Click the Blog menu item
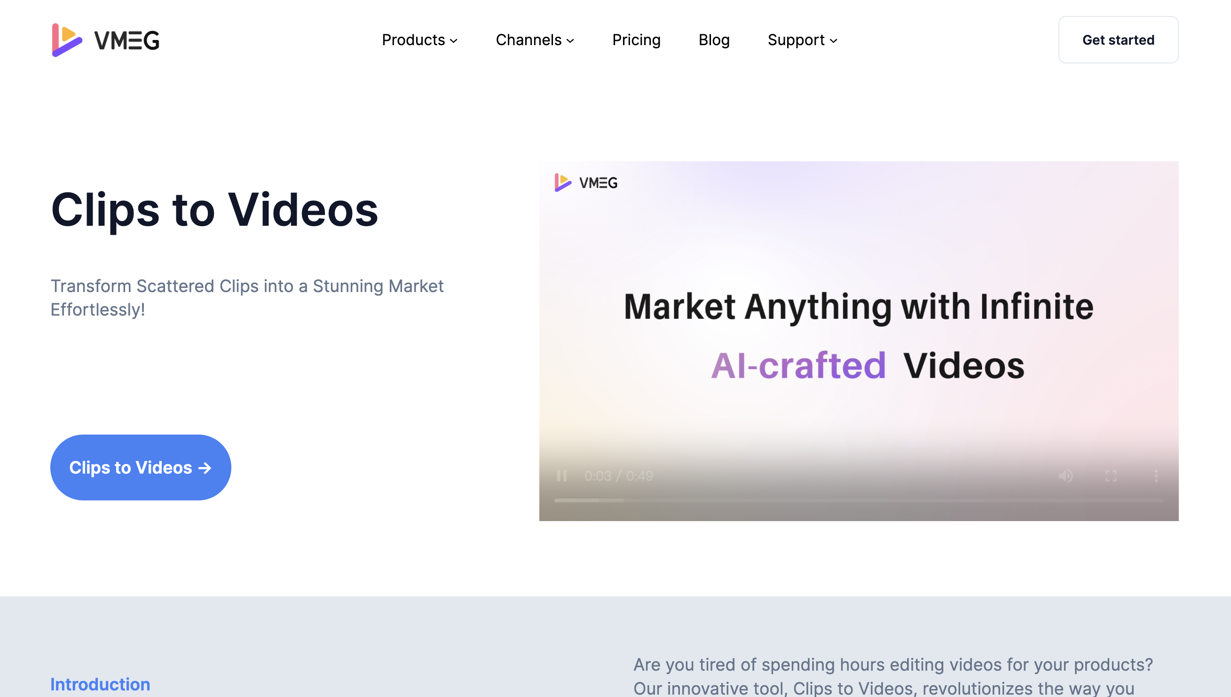The height and width of the screenshot is (697, 1231). coord(714,40)
